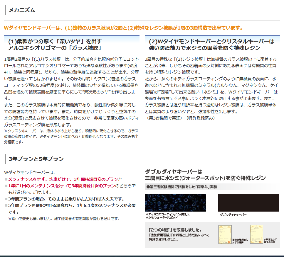284x257 pixels.
Task: Click the dark ダブルダイヤキーパー result image
Action: (248, 202)
